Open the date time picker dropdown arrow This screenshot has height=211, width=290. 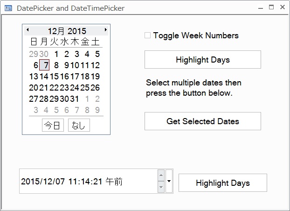[x=169, y=181]
